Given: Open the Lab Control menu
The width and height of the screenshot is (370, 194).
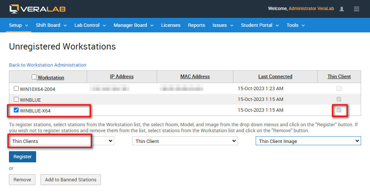Looking at the screenshot, I should [x=90, y=25].
